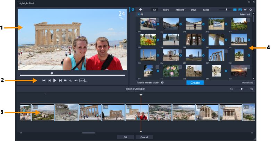Image resolution: width=271 pixels, height=141 pixels.
Task: Tick the checkbox on thumbnail 242
Action: click(158, 20)
